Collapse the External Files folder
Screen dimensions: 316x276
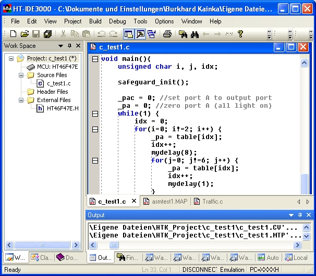(x=21, y=100)
